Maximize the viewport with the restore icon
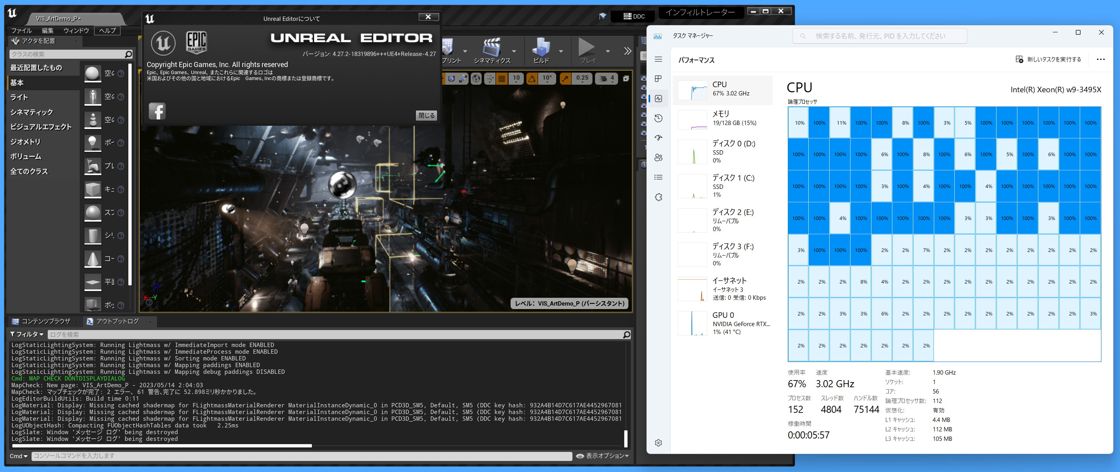The width and height of the screenshot is (1120, 472). pos(626,79)
